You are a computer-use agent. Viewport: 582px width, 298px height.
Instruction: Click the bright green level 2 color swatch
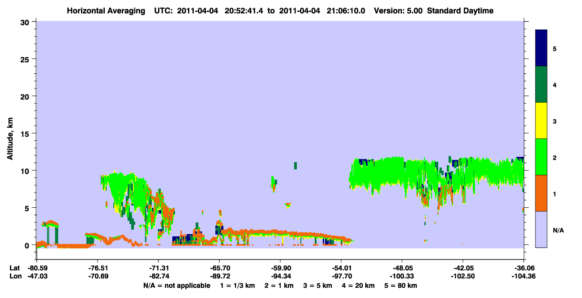tap(541, 156)
